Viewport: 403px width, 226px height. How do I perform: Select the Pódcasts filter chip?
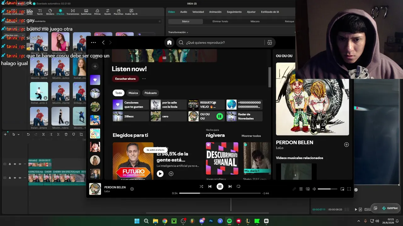click(150, 93)
